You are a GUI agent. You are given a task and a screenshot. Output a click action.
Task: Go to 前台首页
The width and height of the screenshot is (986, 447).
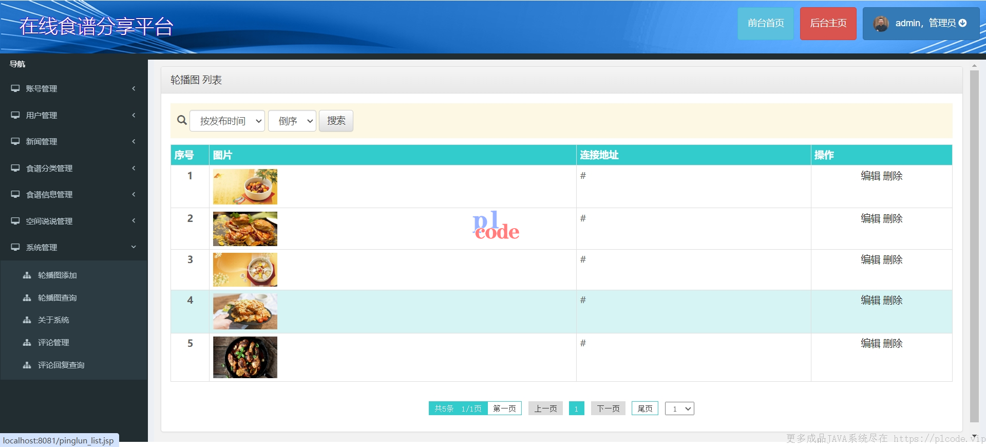(766, 23)
